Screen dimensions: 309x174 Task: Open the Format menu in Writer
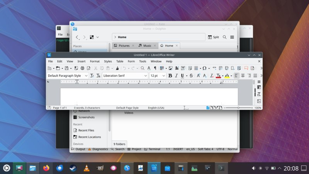[x=95, y=61]
